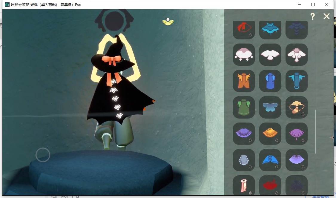Select the golden orange scalloped cape
Screen dimensions: 336x198
click(270, 134)
